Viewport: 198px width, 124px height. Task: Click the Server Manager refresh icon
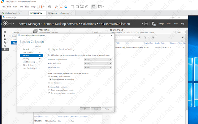[146, 24]
